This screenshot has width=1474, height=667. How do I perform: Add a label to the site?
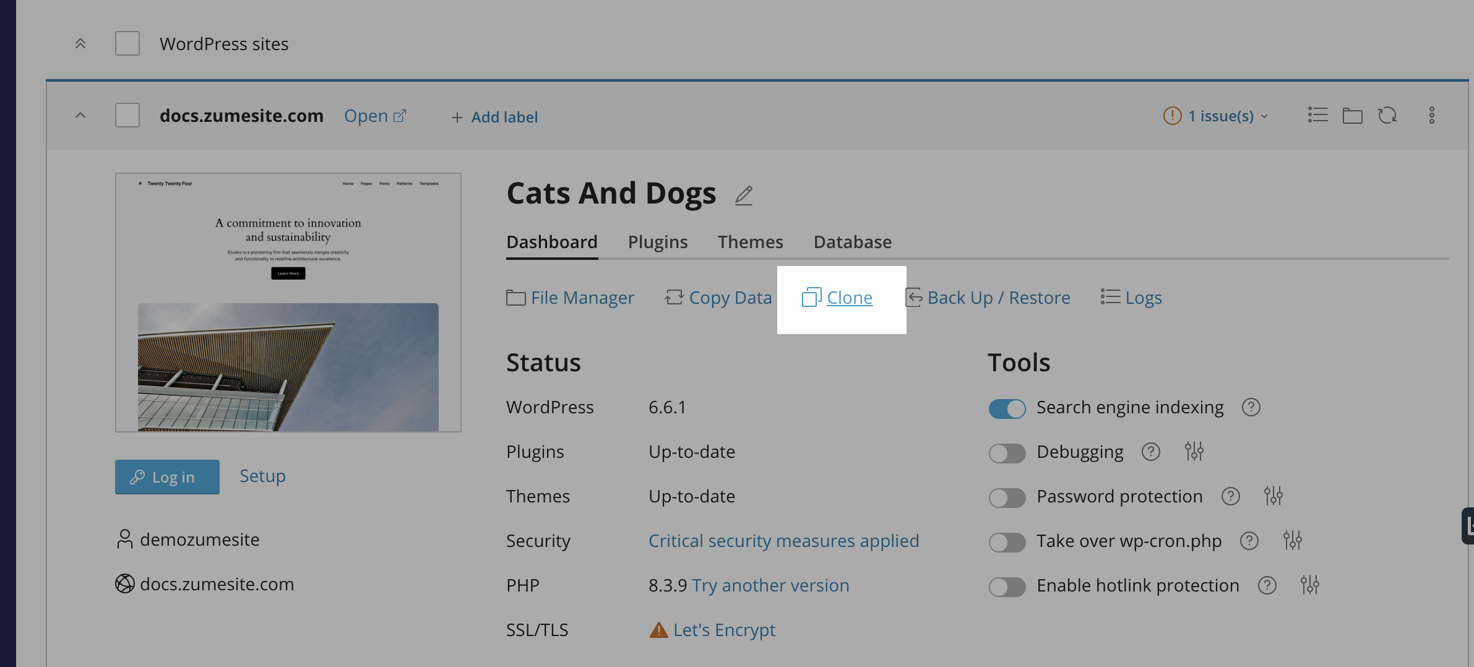click(x=494, y=117)
